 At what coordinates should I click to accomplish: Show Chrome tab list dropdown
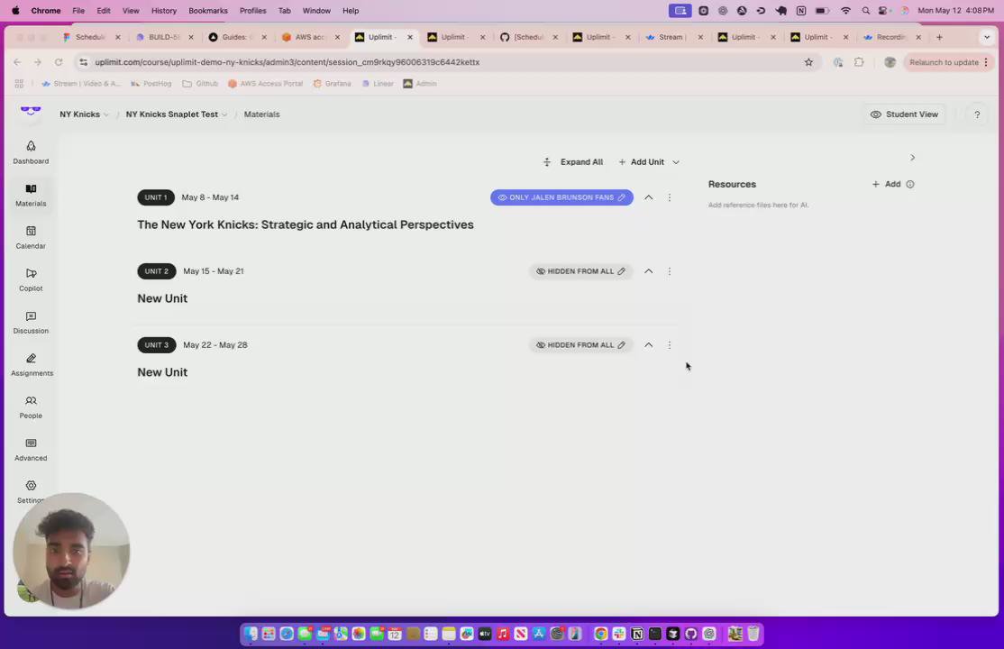[986, 37]
